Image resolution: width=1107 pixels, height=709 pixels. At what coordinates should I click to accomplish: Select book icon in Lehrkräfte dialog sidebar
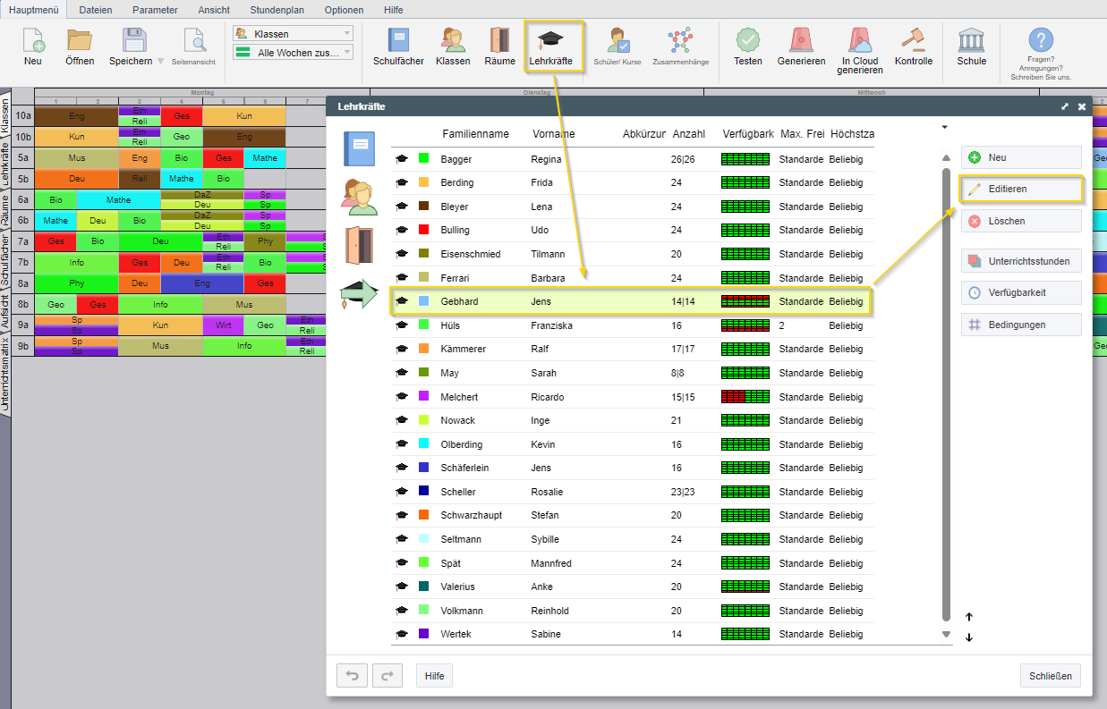point(359,148)
